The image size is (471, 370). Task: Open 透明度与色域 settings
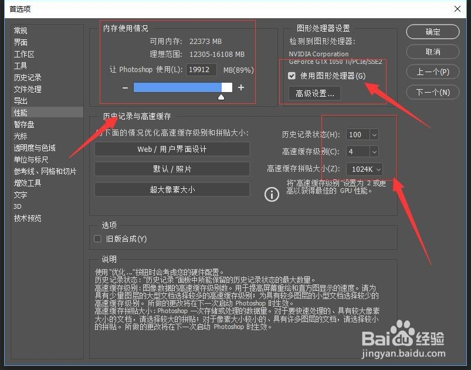tap(35, 148)
